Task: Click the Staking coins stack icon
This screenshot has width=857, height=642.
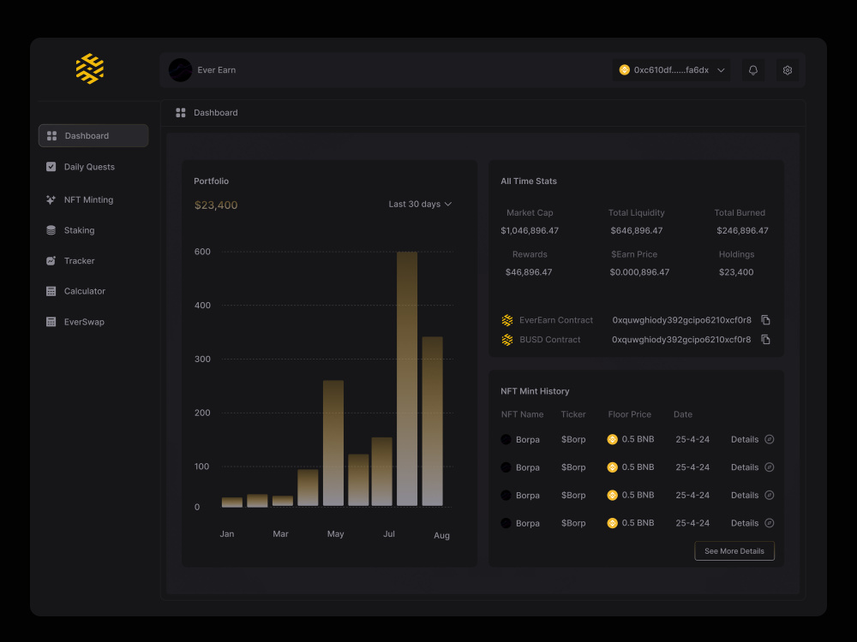Action: tap(51, 230)
